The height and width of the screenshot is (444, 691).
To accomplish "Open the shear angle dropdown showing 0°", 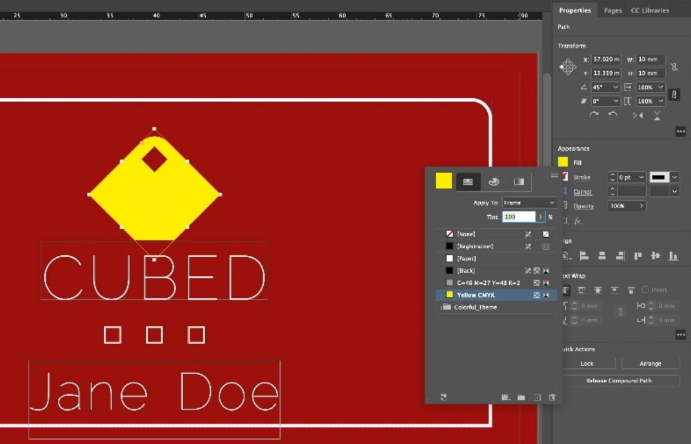I will coord(615,101).
